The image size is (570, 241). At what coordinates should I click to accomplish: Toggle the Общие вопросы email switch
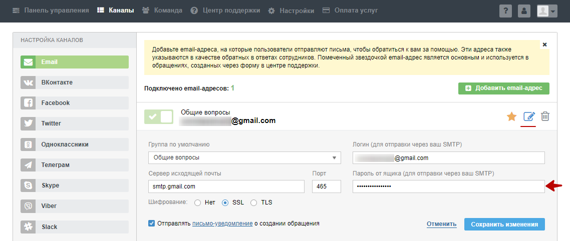pyautogui.click(x=158, y=116)
